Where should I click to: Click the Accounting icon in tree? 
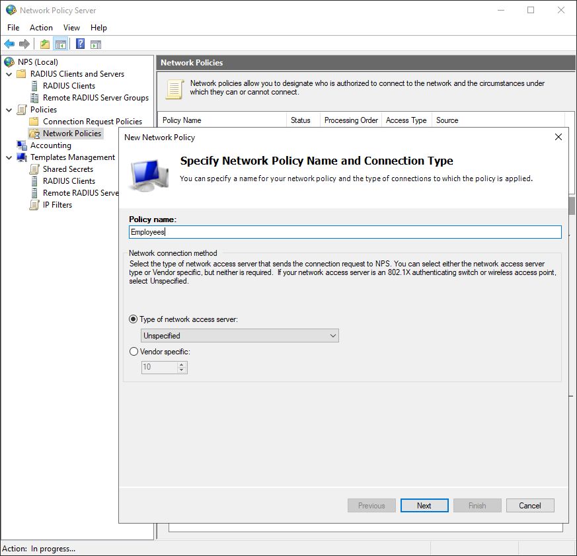coord(22,145)
